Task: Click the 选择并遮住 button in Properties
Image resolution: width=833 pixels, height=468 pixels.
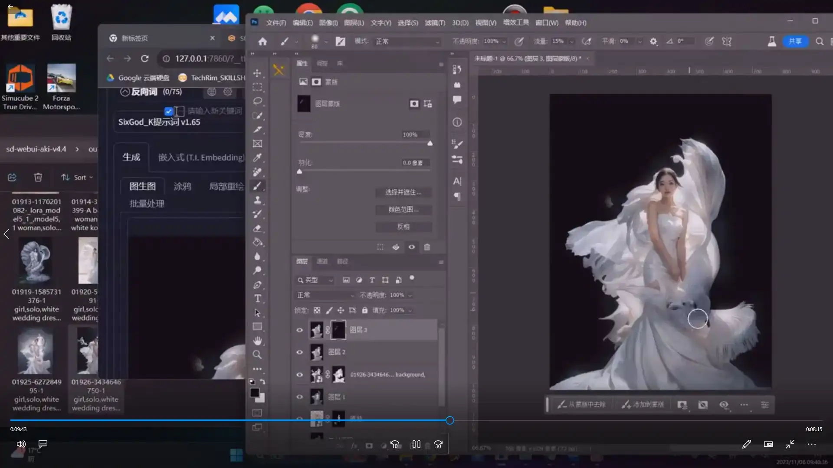Action: coord(404,192)
